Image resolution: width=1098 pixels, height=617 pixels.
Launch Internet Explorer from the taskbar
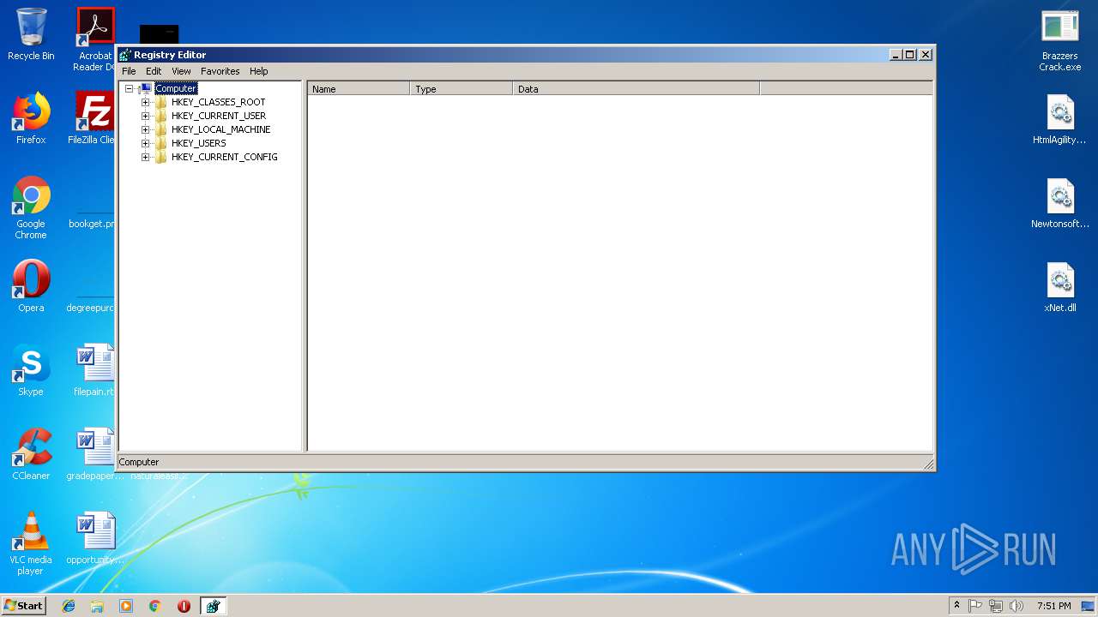69,606
